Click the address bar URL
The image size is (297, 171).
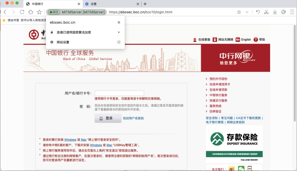[141, 12]
